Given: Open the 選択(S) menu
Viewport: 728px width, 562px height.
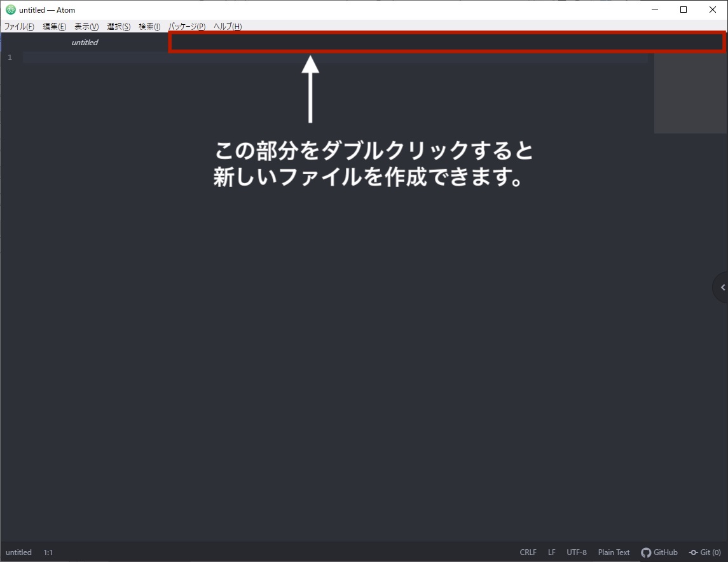Looking at the screenshot, I should [118, 27].
